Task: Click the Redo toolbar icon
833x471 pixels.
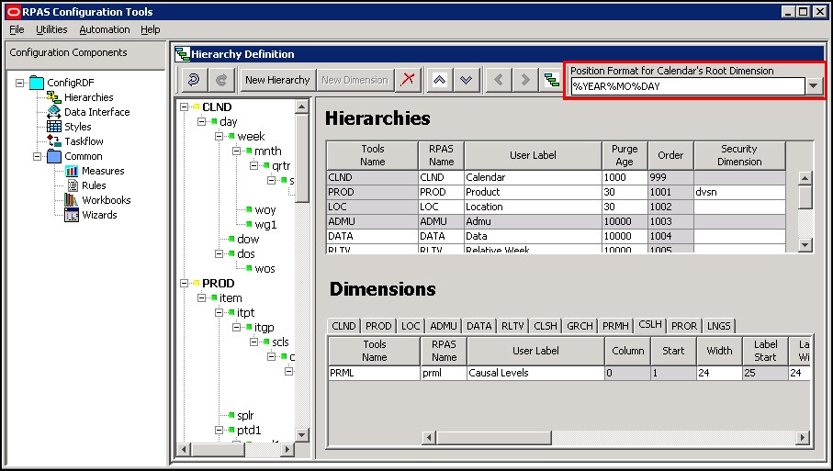Action: pos(221,80)
